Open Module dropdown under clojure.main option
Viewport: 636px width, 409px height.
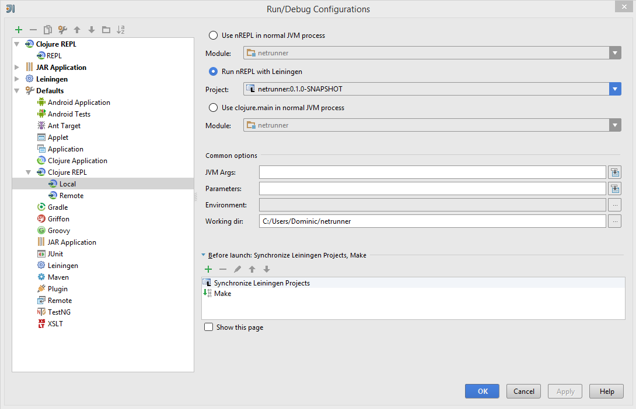pos(615,125)
